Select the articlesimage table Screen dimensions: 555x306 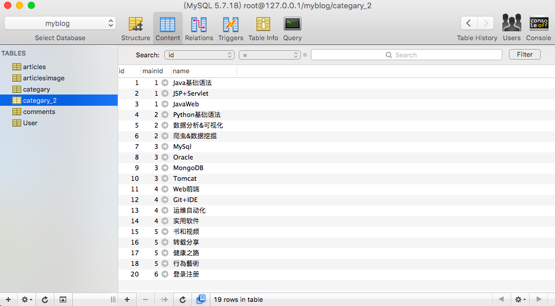coord(59,78)
